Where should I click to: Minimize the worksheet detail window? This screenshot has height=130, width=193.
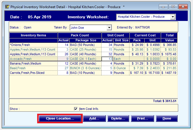pyautogui.click(x=165, y=6)
